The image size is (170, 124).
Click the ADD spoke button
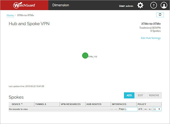[129, 95]
